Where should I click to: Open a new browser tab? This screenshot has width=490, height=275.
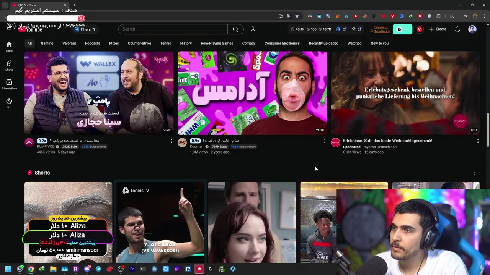(74, 5)
